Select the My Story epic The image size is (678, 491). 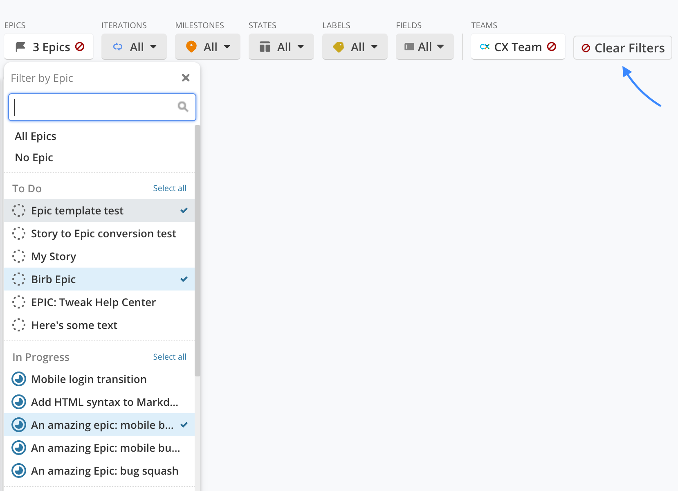point(99,256)
